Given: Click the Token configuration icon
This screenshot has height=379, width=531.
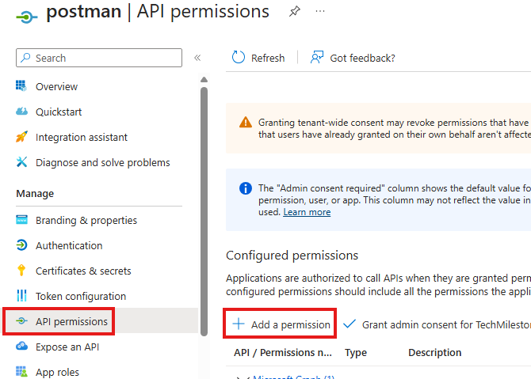Looking at the screenshot, I should (x=21, y=296).
